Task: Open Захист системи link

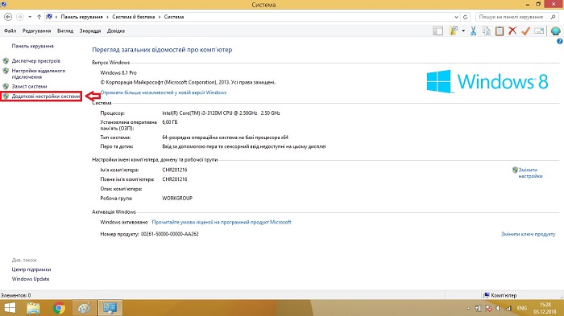Action: pyautogui.click(x=30, y=86)
